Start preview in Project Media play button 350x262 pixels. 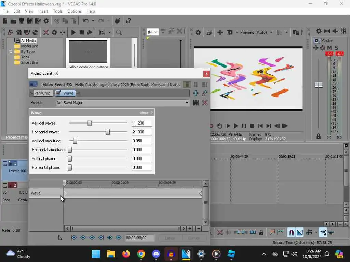point(73,32)
